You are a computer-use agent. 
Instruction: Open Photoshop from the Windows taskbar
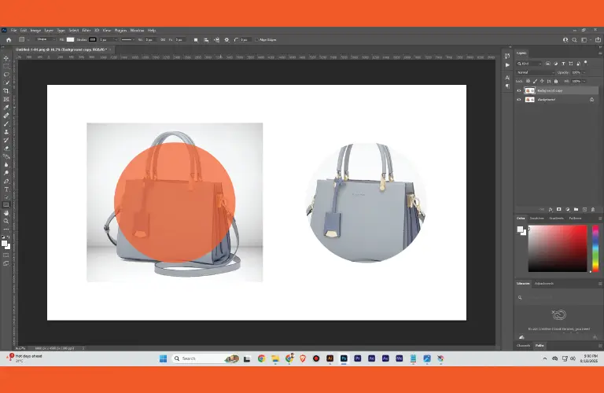[344, 358]
